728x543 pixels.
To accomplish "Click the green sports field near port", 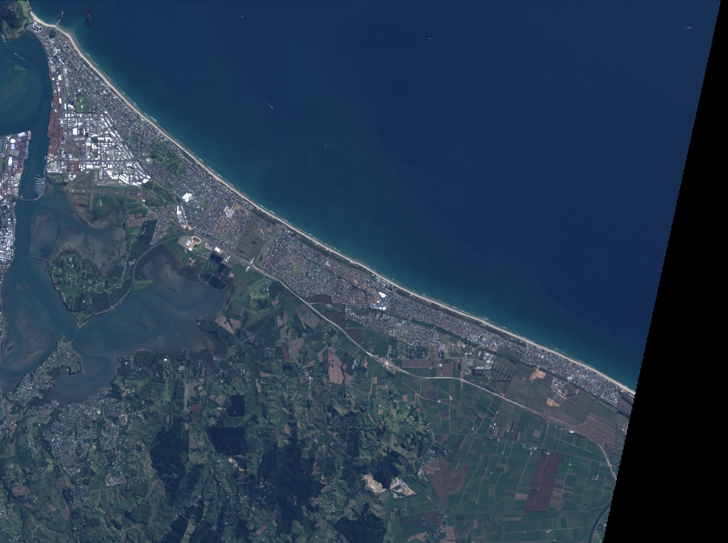I will pyautogui.click(x=82, y=104).
